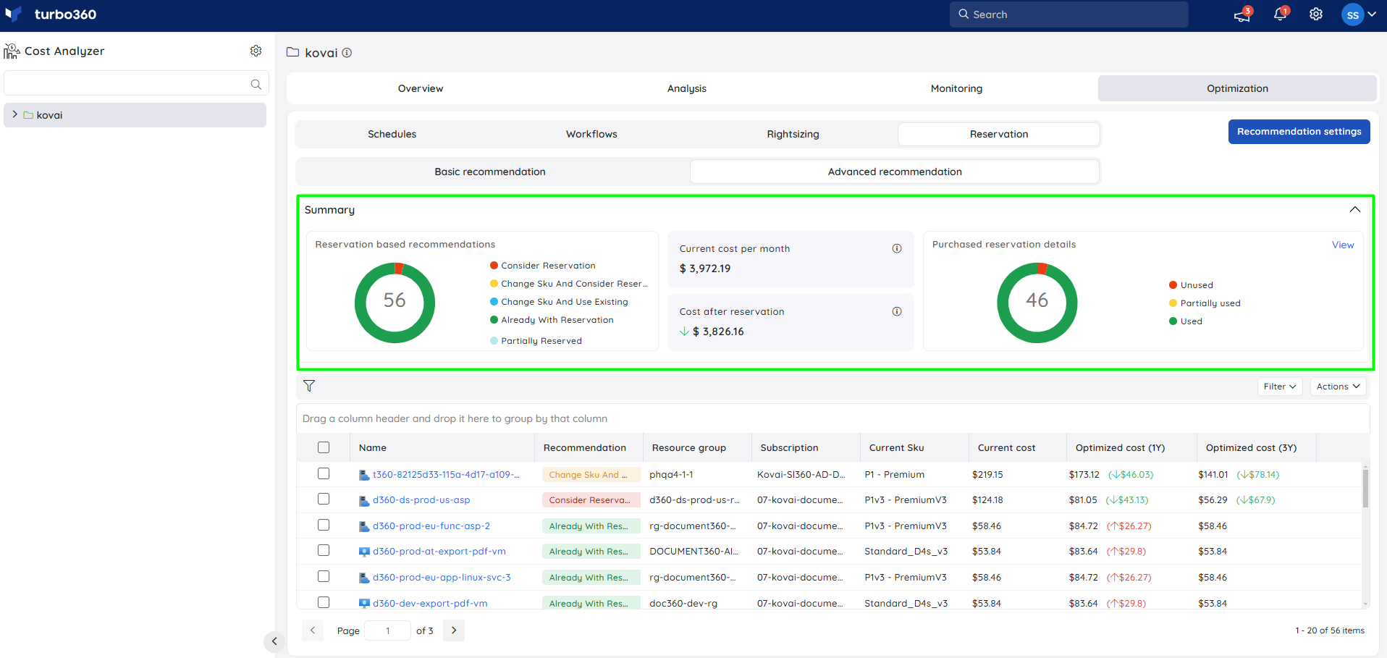Check the d360-prod-at-export-pdf-vm row checkbox
This screenshot has height=658, width=1387.
pos(324,550)
